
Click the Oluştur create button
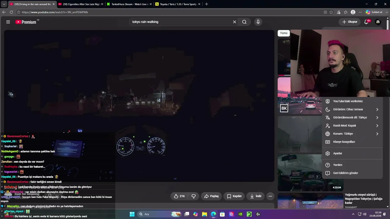(x=349, y=22)
